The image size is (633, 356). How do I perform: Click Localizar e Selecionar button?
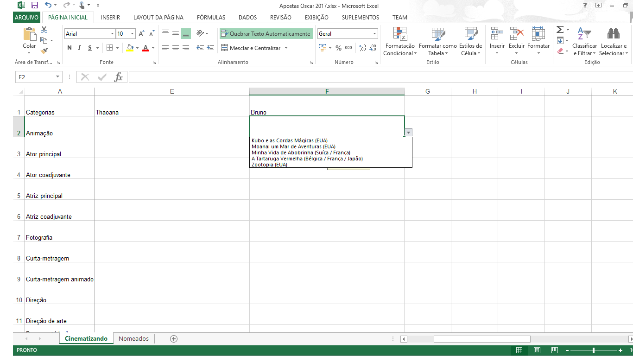pyautogui.click(x=614, y=42)
